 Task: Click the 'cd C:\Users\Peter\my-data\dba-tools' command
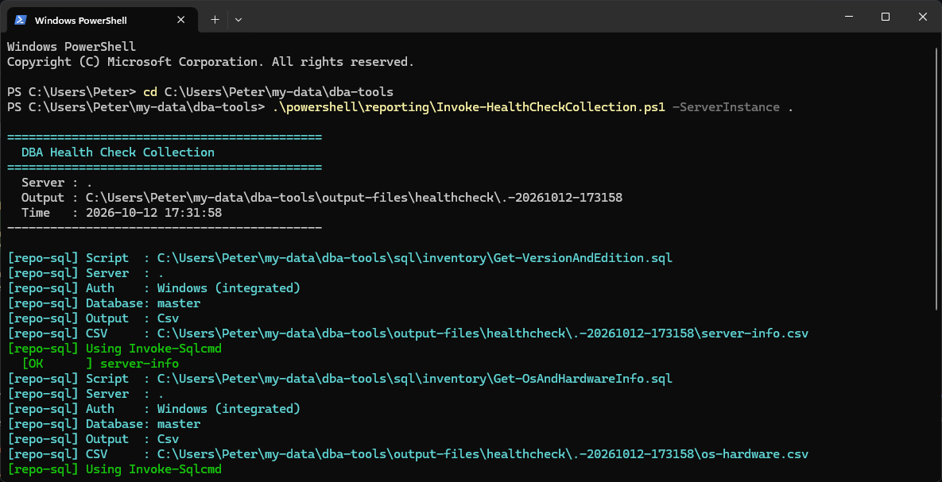coord(269,92)
